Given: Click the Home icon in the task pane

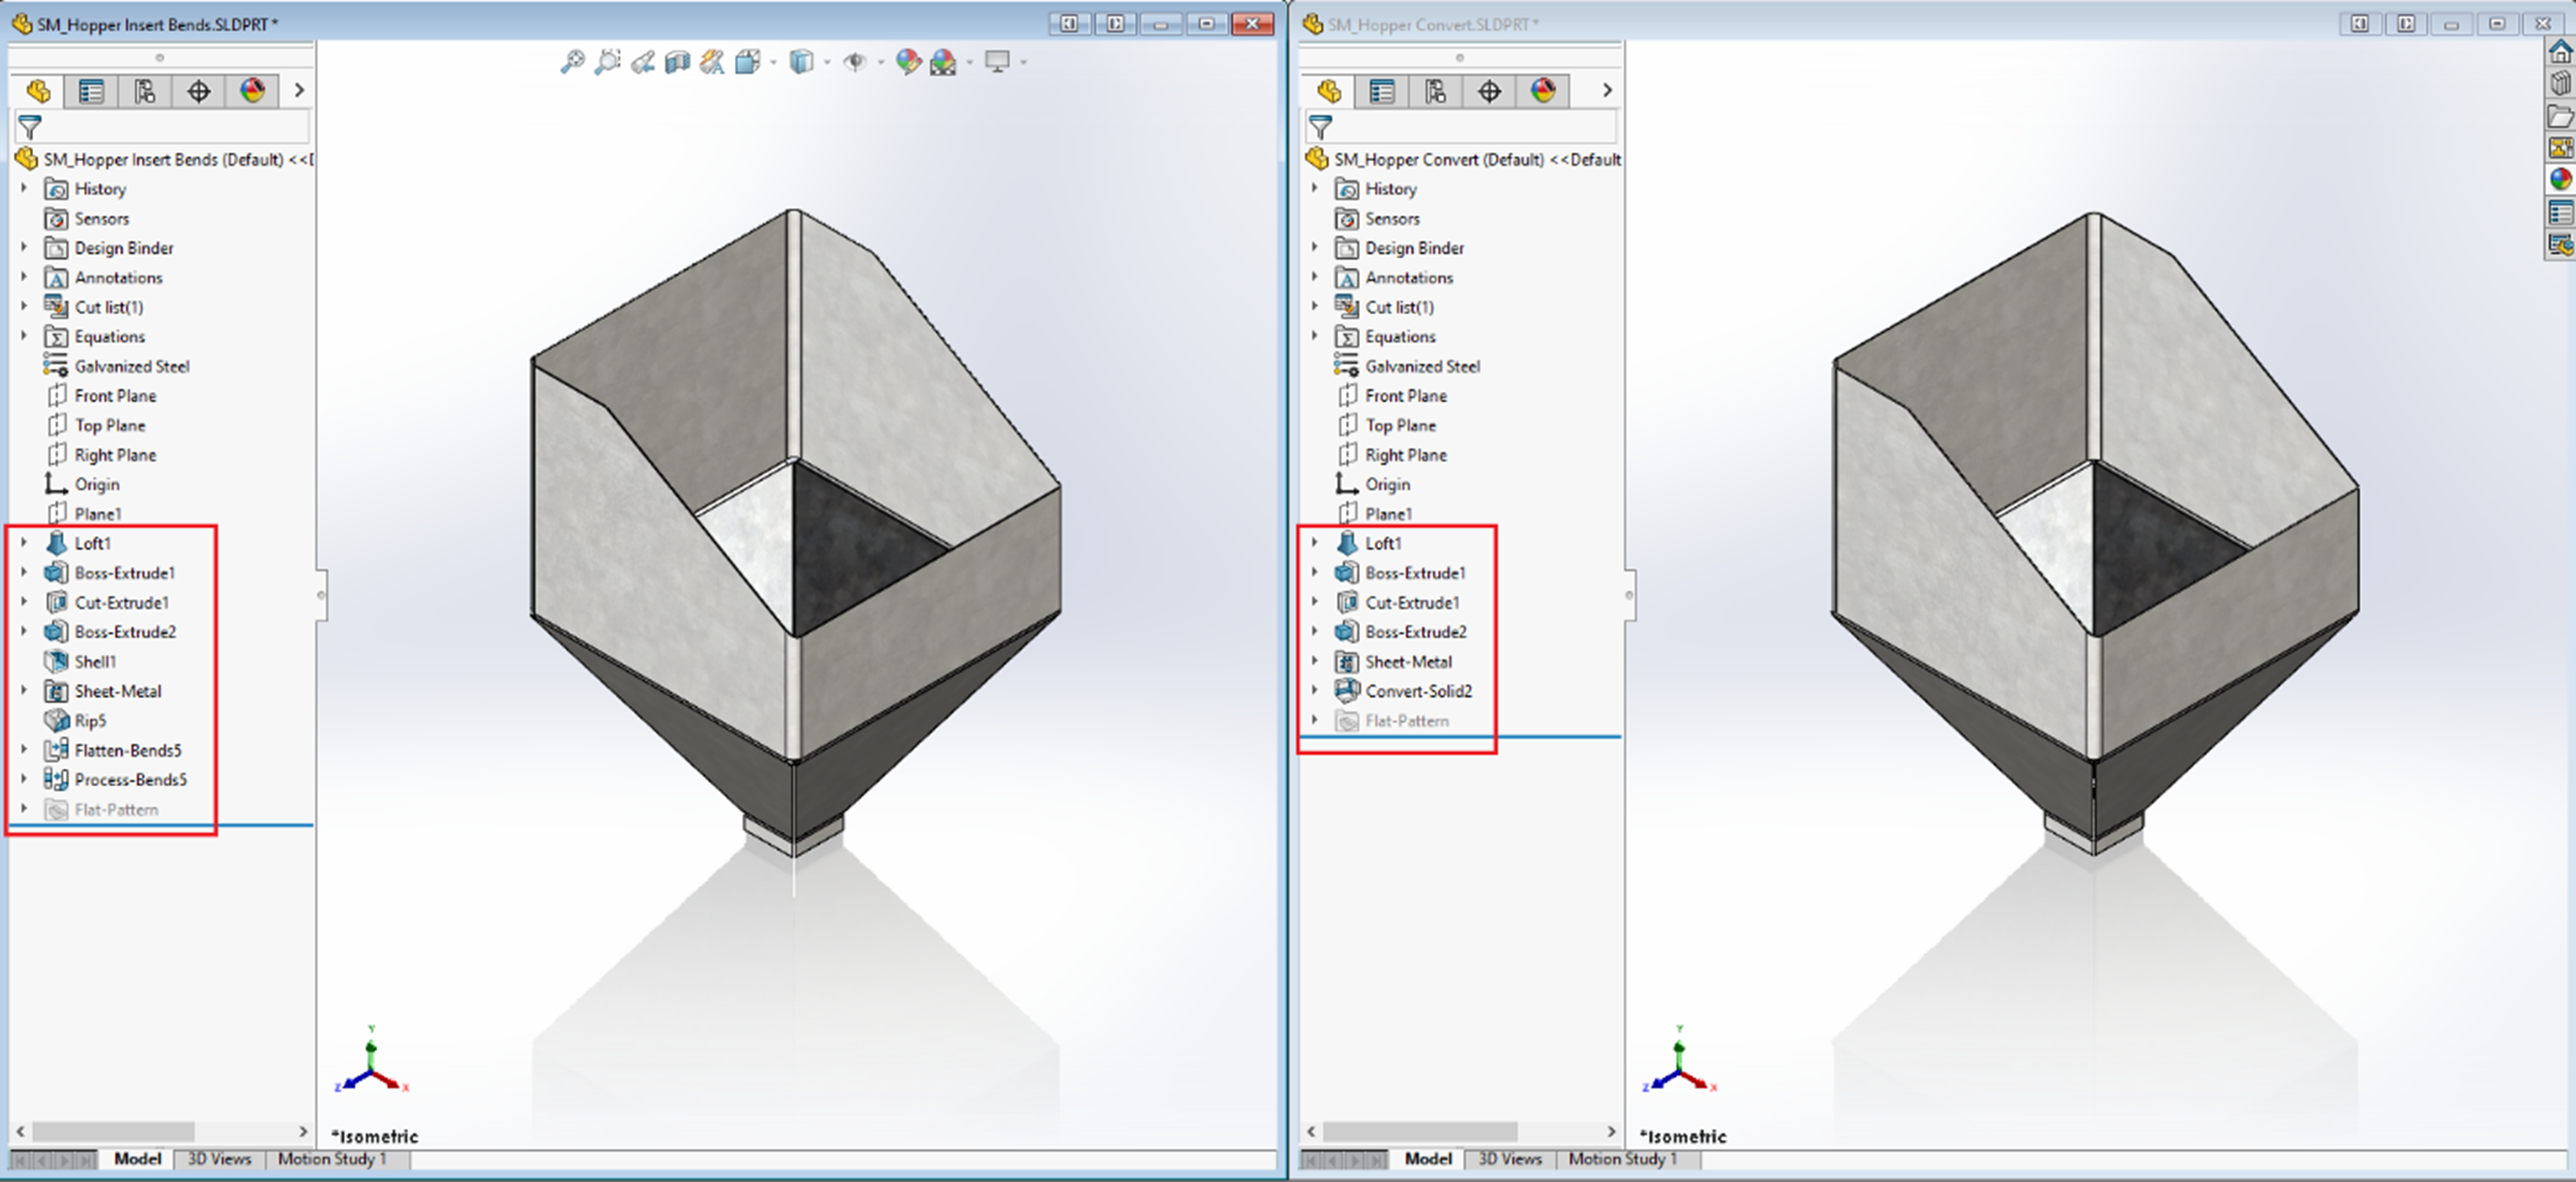Looking at the screenshot, I should click(x=2560, y=52).
